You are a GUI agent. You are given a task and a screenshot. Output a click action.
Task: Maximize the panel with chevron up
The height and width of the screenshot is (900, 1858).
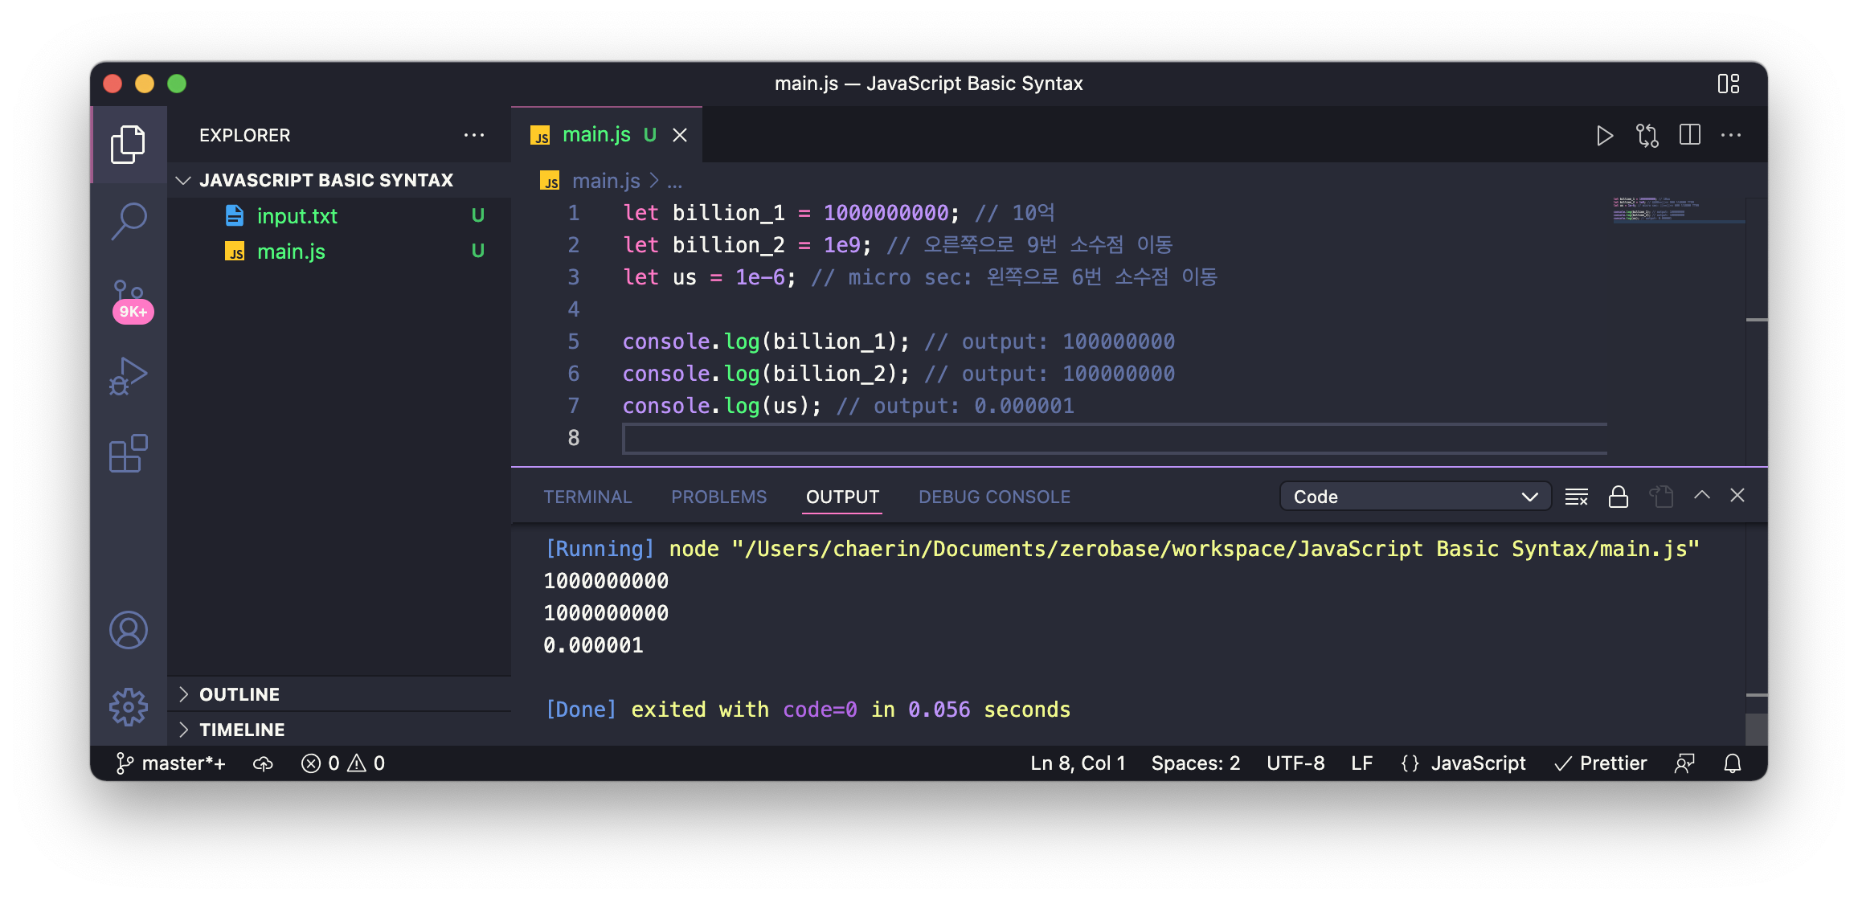point(1701,496)
